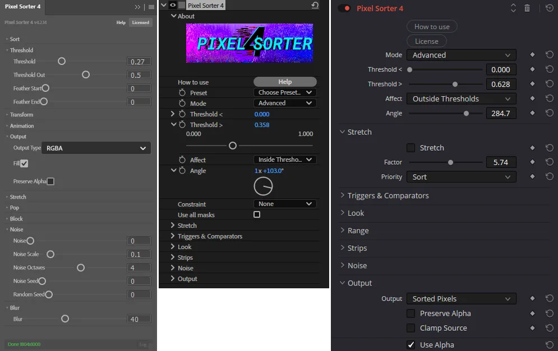Click the reset effect icon beside Pixel Sorter 4 title
Screen dimensions: 558x351
click(315, 6)
